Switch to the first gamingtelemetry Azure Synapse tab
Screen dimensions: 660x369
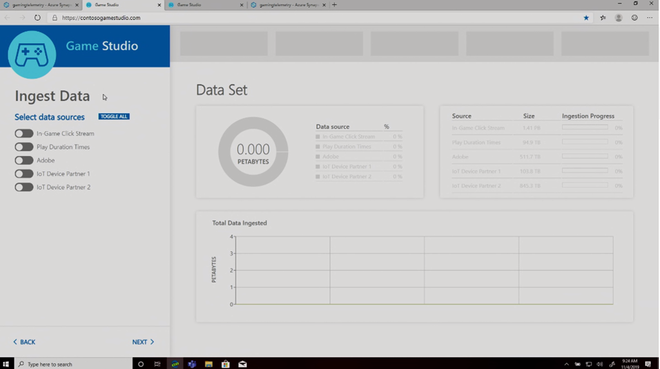(39, 5)
